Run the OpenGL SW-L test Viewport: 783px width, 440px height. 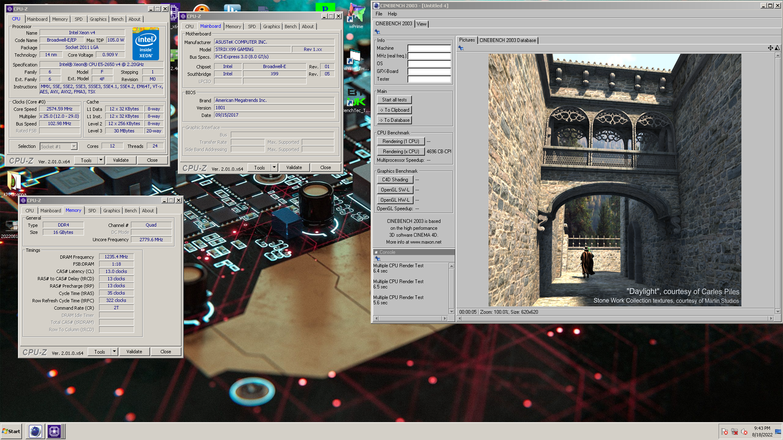(395, 190)
